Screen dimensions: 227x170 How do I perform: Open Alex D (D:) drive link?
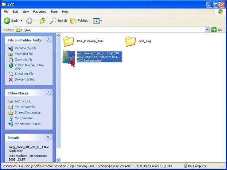click(x=23, y=101)
